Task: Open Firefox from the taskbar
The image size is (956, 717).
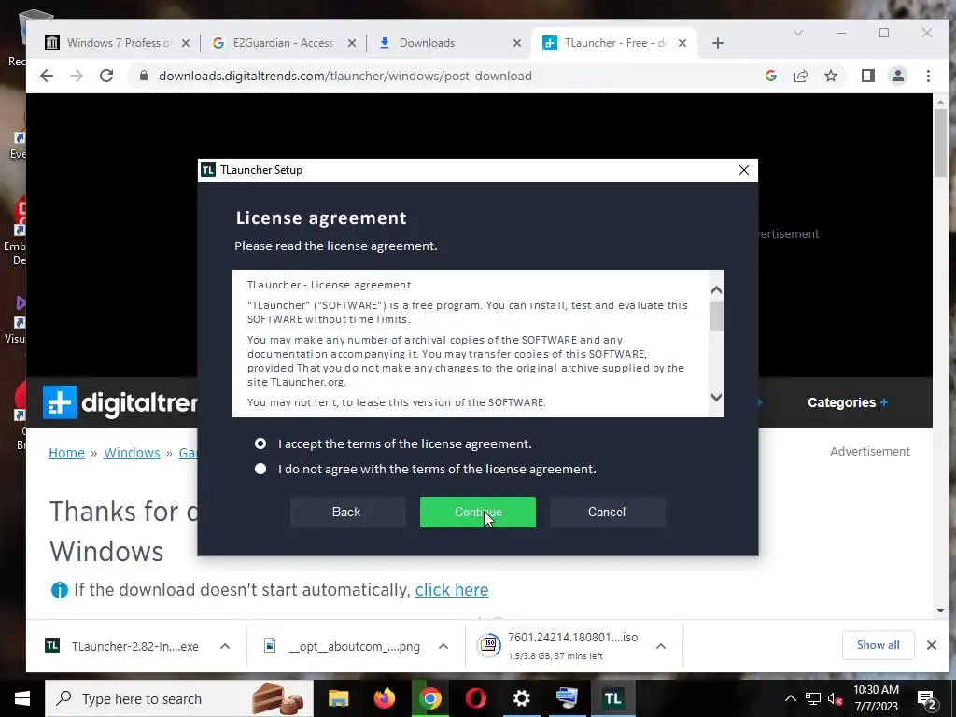Action: coord(384,698)
